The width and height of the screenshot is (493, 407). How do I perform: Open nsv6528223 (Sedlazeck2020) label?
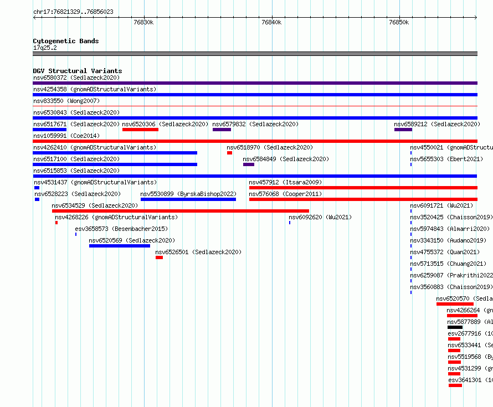click(x=78, y=194)
